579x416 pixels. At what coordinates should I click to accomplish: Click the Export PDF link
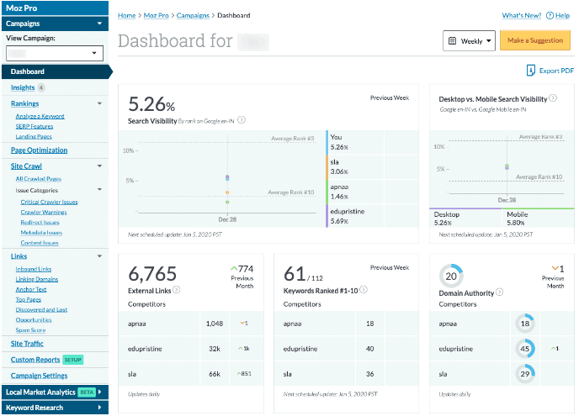[556, 71]
